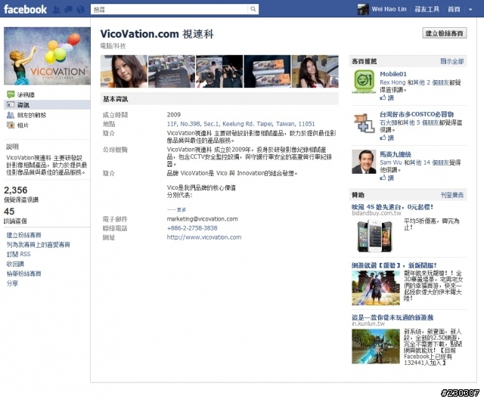Click the friends activity people icon
Screen dimensions: 484x399
pos(11,115)
